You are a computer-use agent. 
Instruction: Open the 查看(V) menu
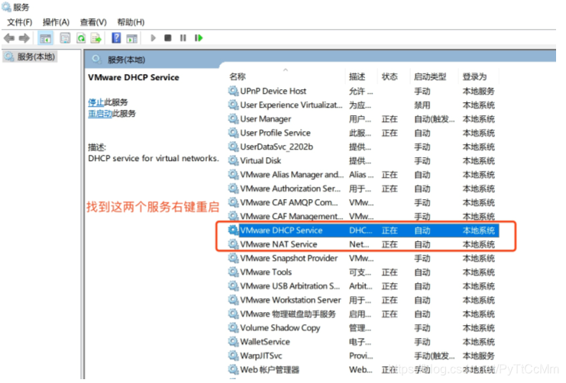[93, 22]
